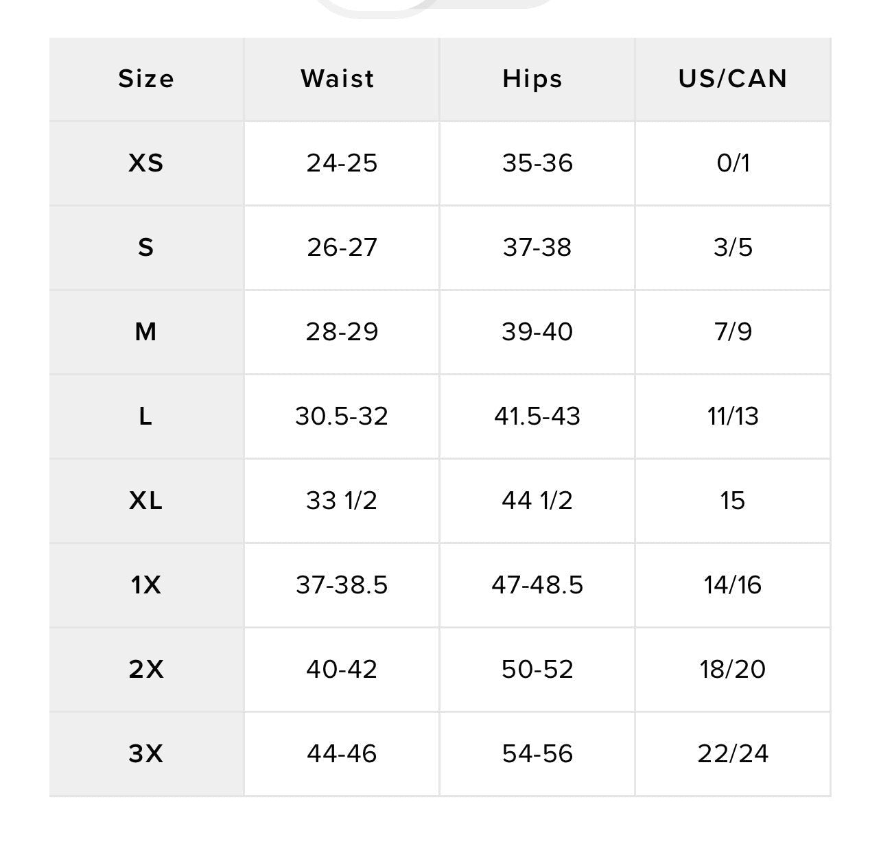The image size is (881, 861).
Task: Select the 3X size row label
Action: pyautogui.click(x=146, y=754)
